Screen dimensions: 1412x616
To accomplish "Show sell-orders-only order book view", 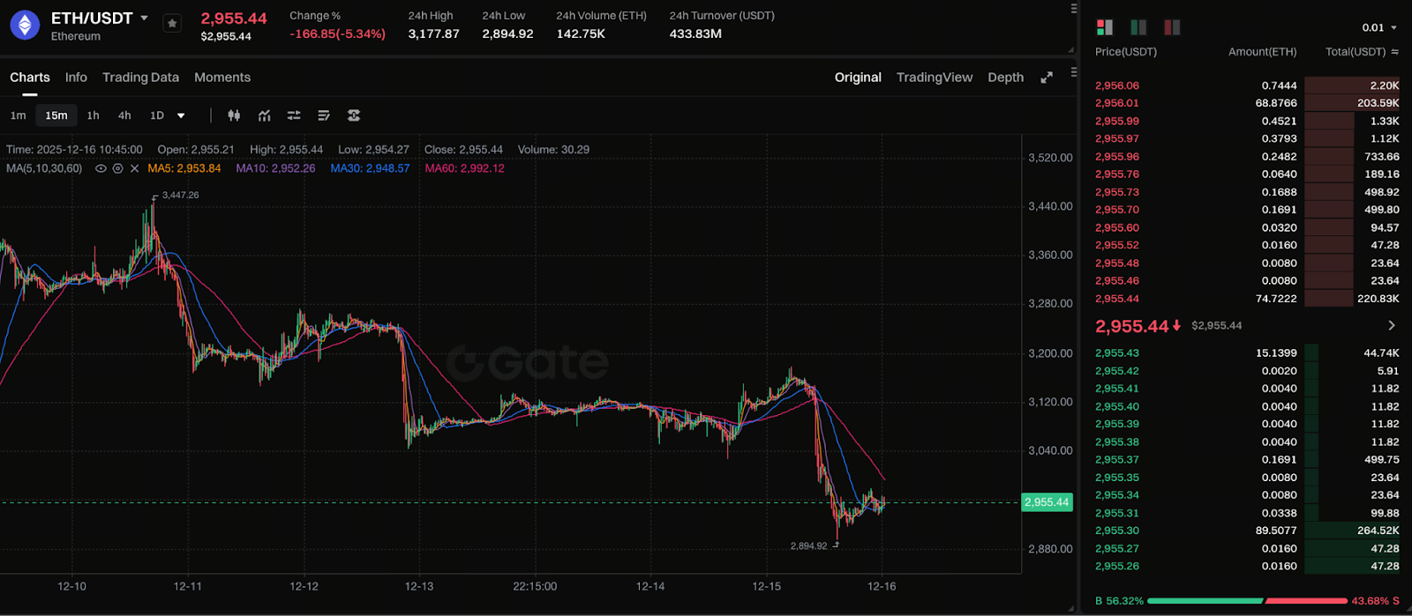I will click(1172, 27).
